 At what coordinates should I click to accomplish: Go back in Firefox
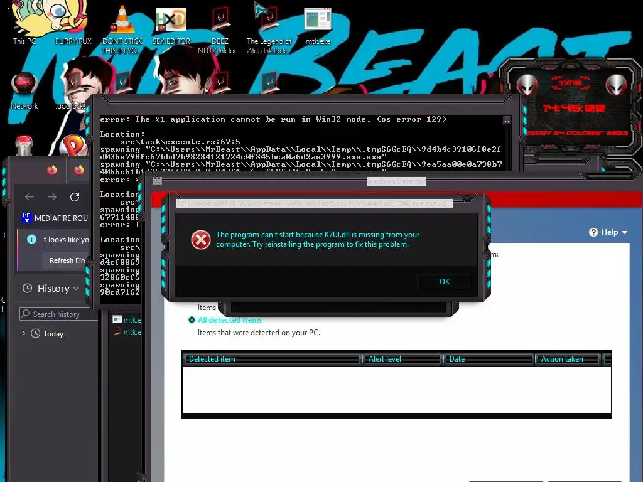(x=30, y=196)
